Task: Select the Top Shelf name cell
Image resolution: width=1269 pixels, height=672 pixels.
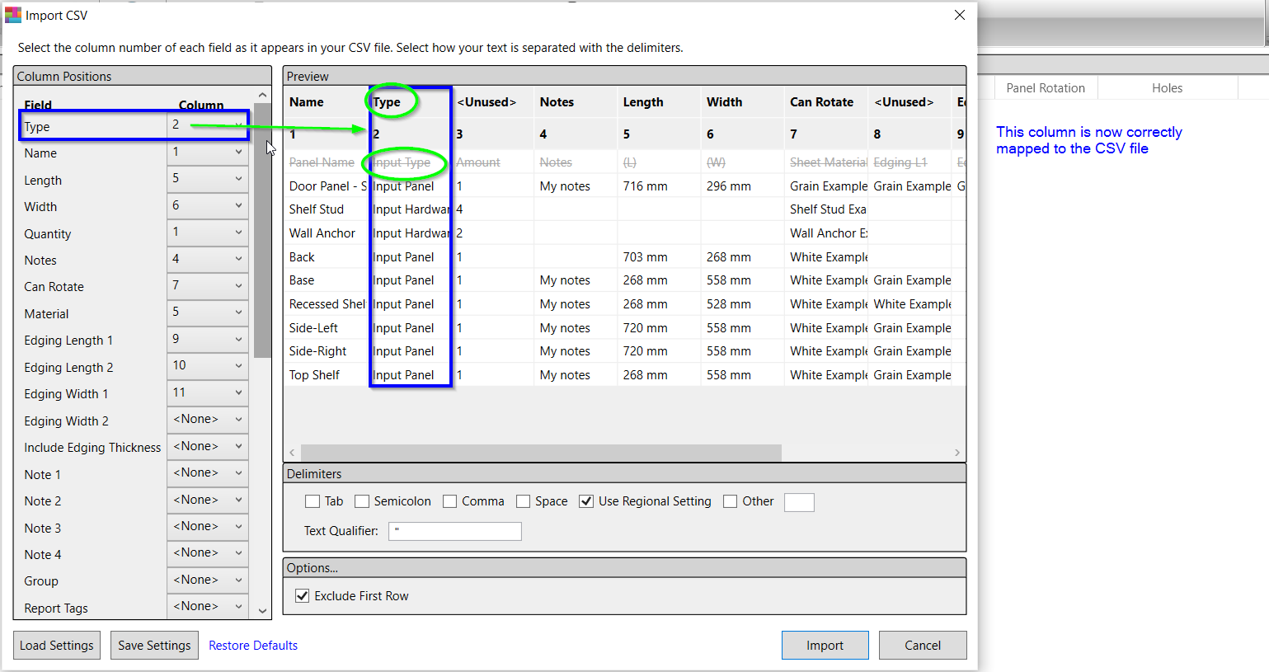Action: 327,375
